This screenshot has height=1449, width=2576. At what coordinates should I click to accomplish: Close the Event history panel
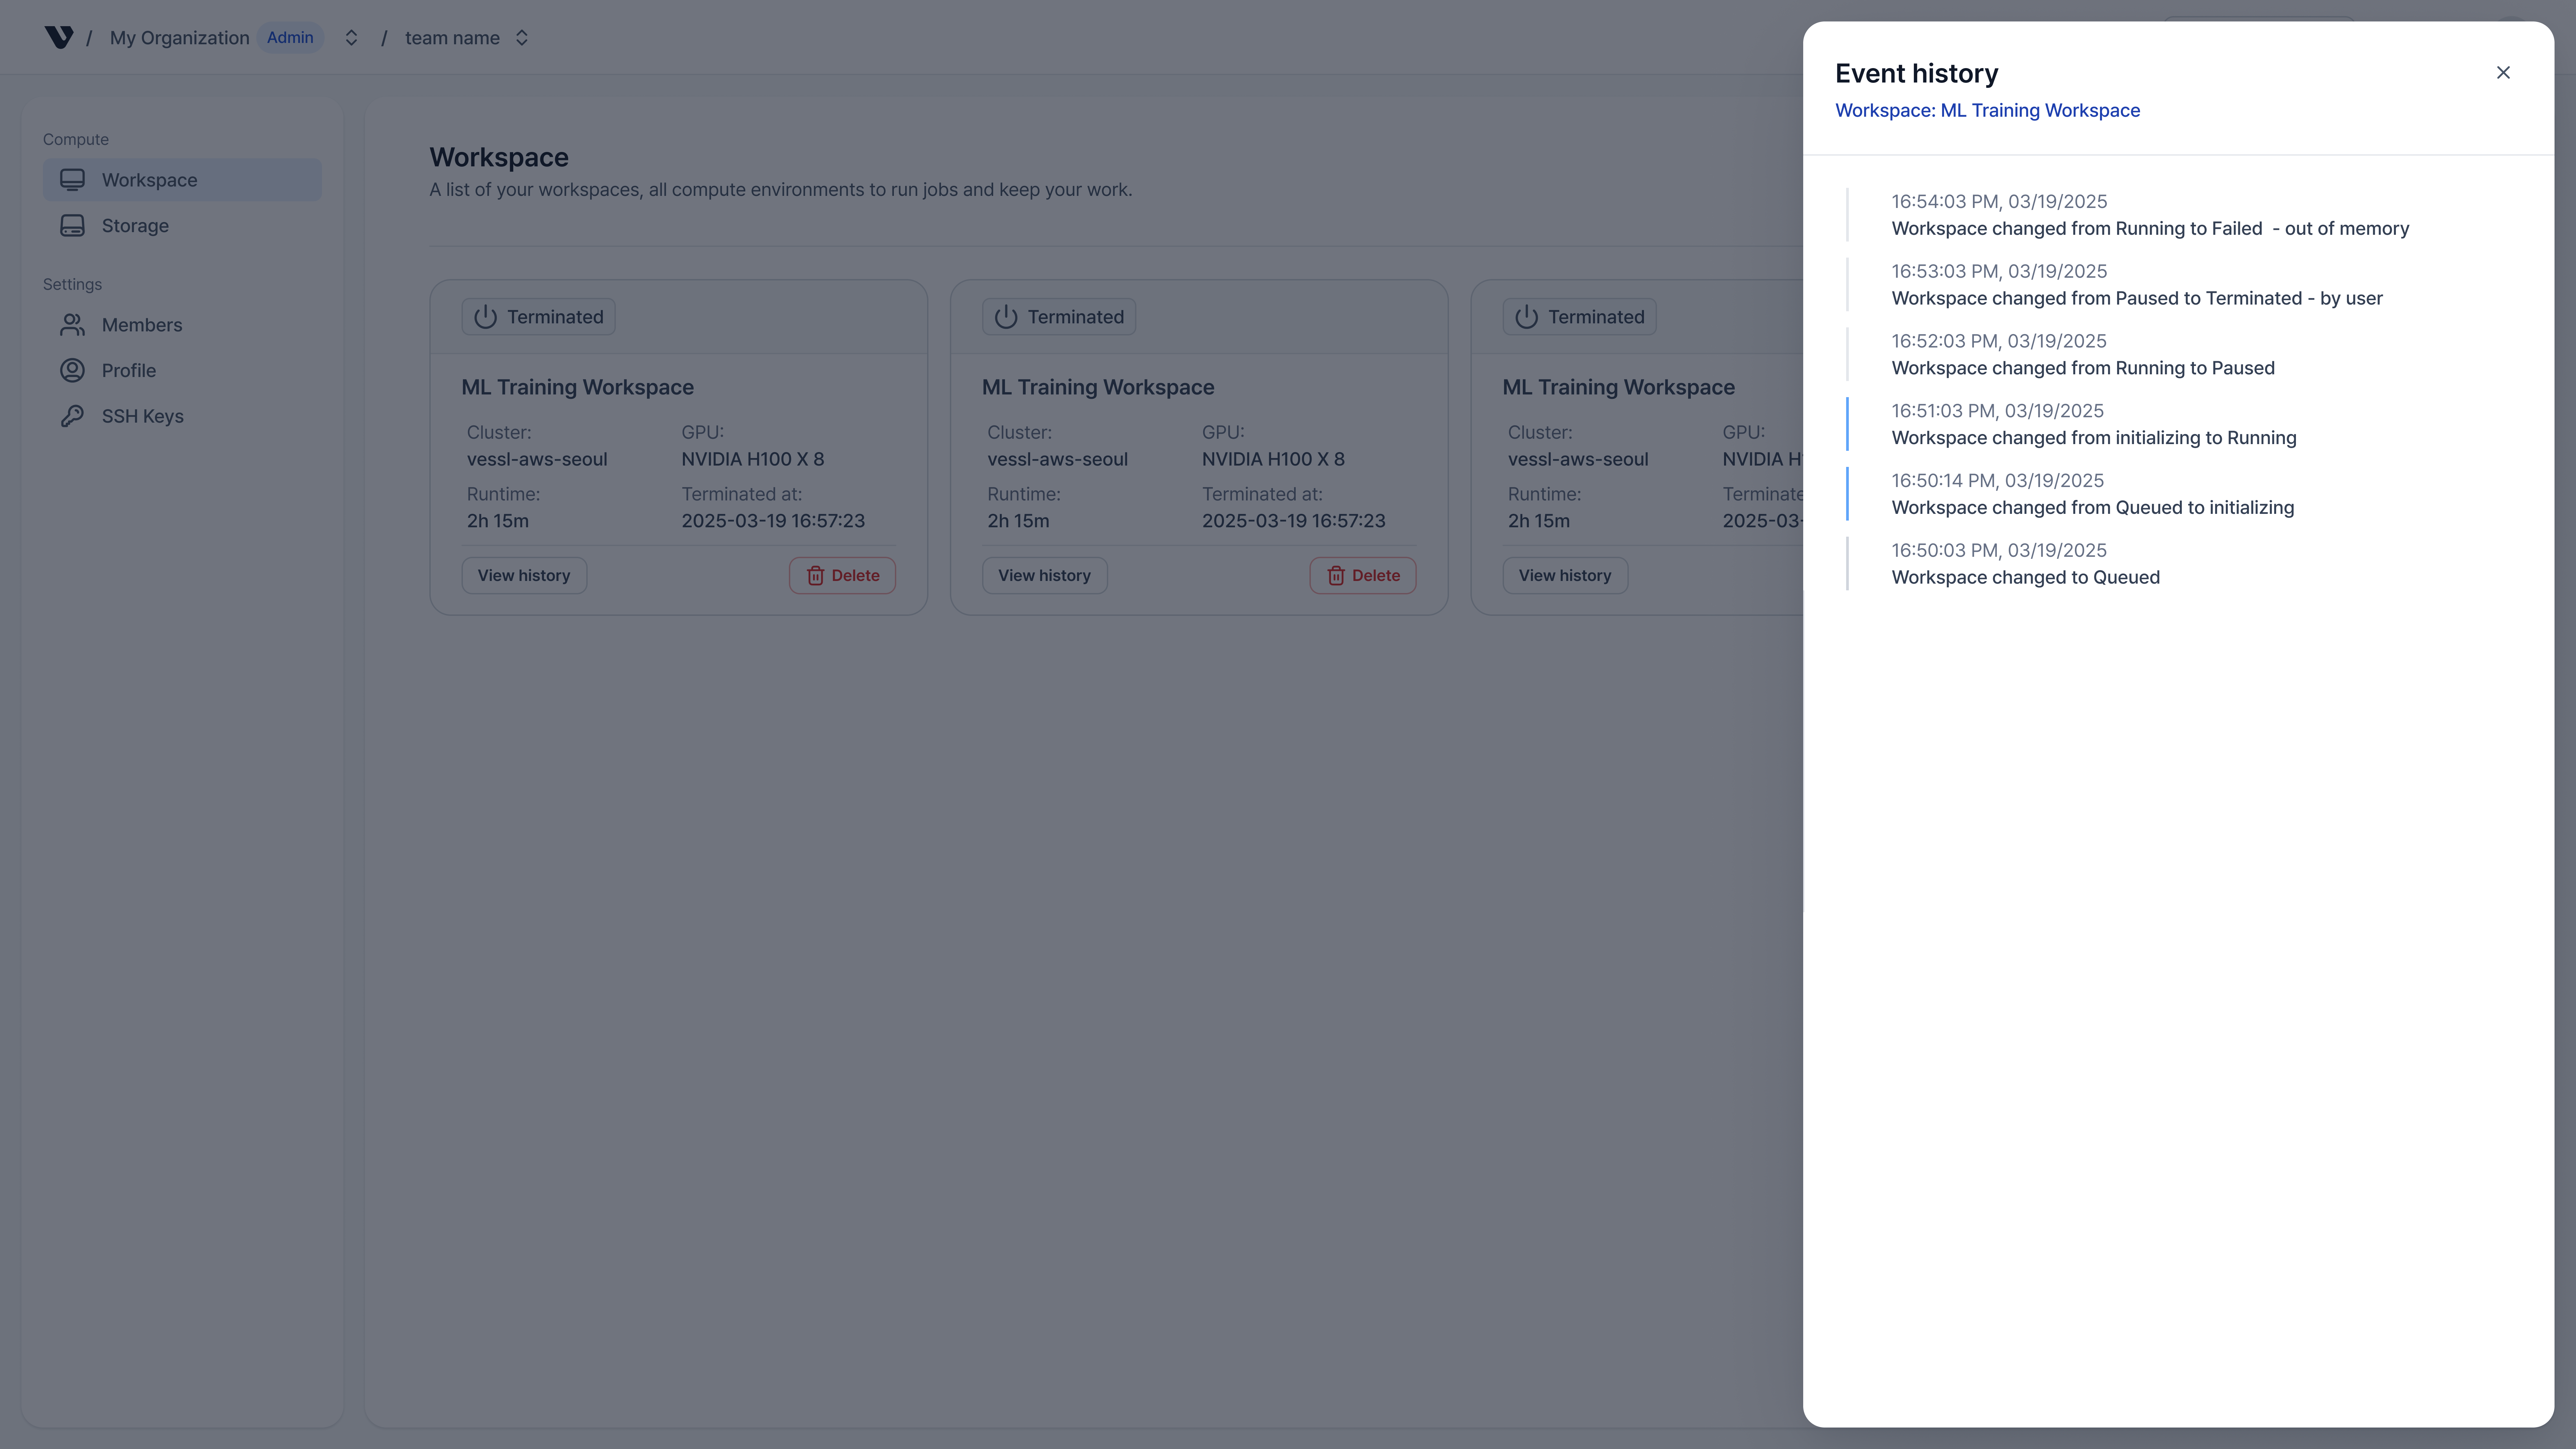[x=2503, y=72]
